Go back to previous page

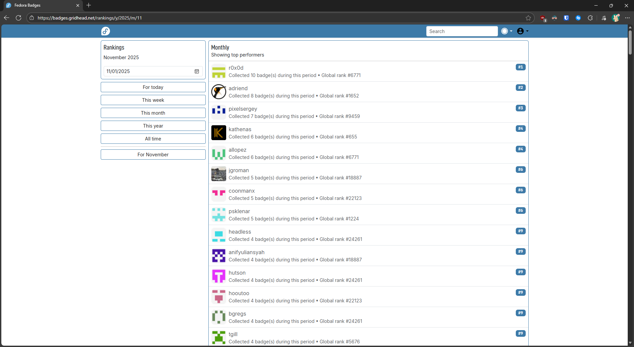pos(7,18)
